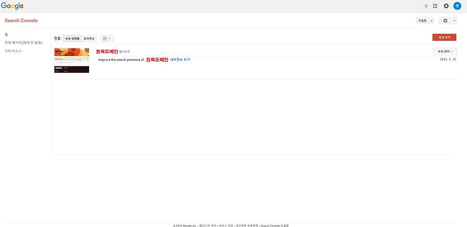Open the 속성 관리 dropdown
The width and height of the screenshot is (467, 227).
pyautogui.click(x=445, y=52)
